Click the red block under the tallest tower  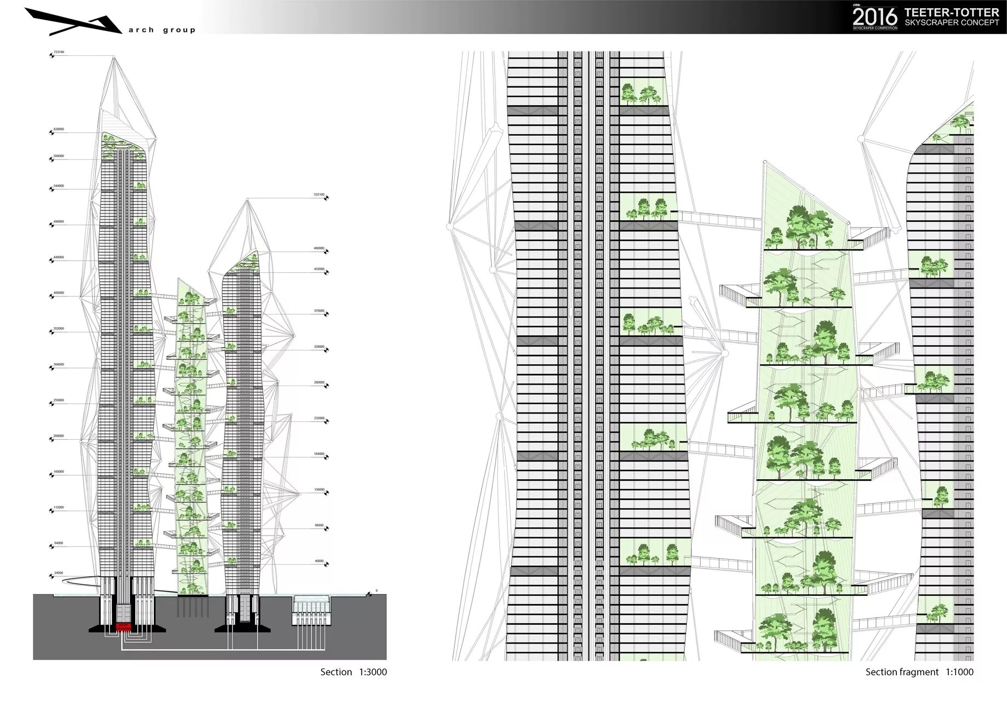pyautogui.click(x=123, y=627)
